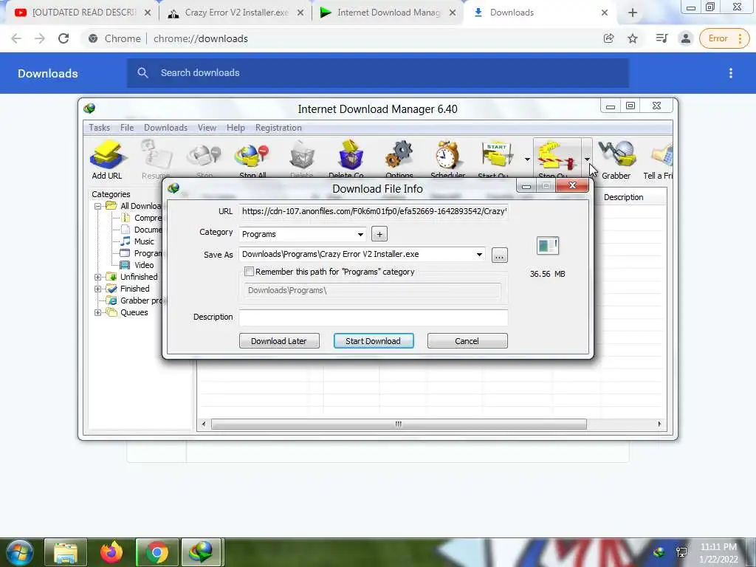Open the Stop Queue dropdown arrow
Viewport: 756px width, 567px height.
click(x=587, y=159)
